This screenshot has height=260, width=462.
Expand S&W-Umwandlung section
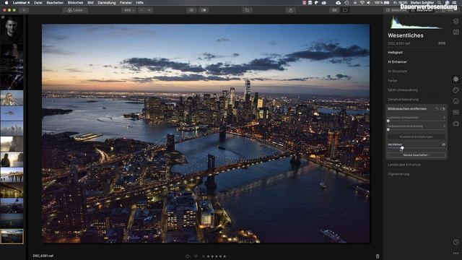click(x=403, y=90)
